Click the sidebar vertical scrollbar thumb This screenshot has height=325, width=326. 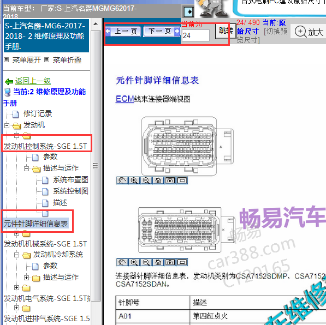[x=96, y=166]
